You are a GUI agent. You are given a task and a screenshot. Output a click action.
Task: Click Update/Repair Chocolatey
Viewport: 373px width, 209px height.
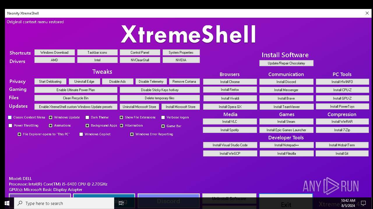[286, 63]
